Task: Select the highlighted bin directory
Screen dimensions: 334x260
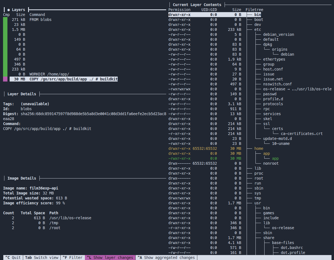Action: (258, 15)
